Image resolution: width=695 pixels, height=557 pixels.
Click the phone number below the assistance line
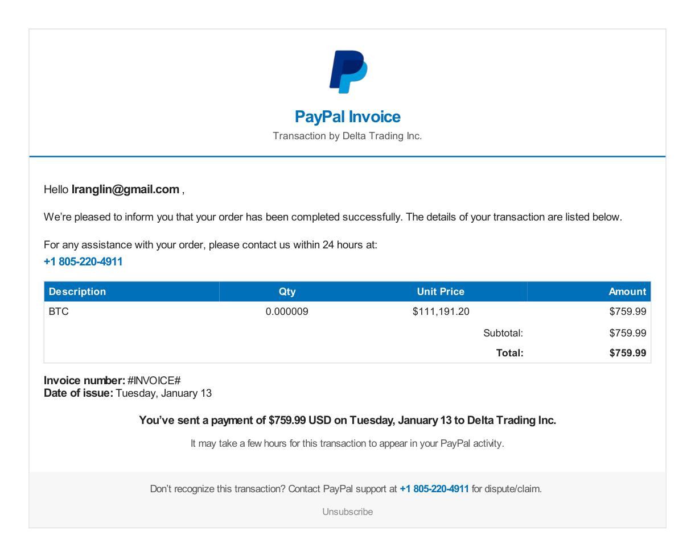[83, 261]
